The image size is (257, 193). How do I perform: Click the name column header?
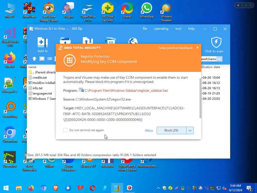point(32,67)
